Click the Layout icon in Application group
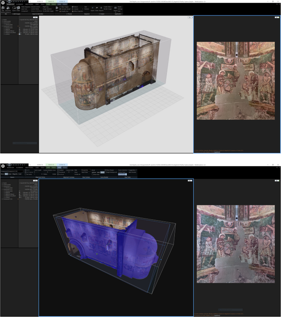The width and height of the screenshot is (281, 317). (x=114, y=9)
